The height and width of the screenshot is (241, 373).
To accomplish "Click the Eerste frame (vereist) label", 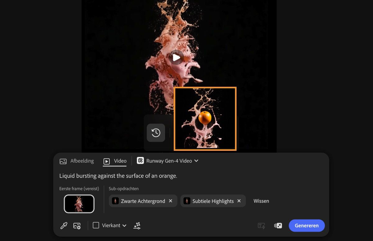I will point(79,188).
